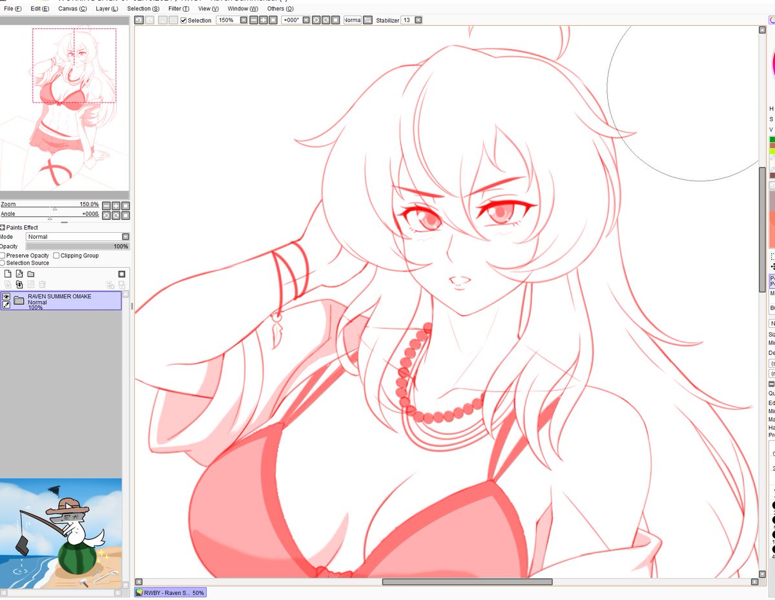Image resolution: width=775 pixels, height=600 pixels.
Task: Open the Stabilizer 13 dropdown
Action: 418,20
